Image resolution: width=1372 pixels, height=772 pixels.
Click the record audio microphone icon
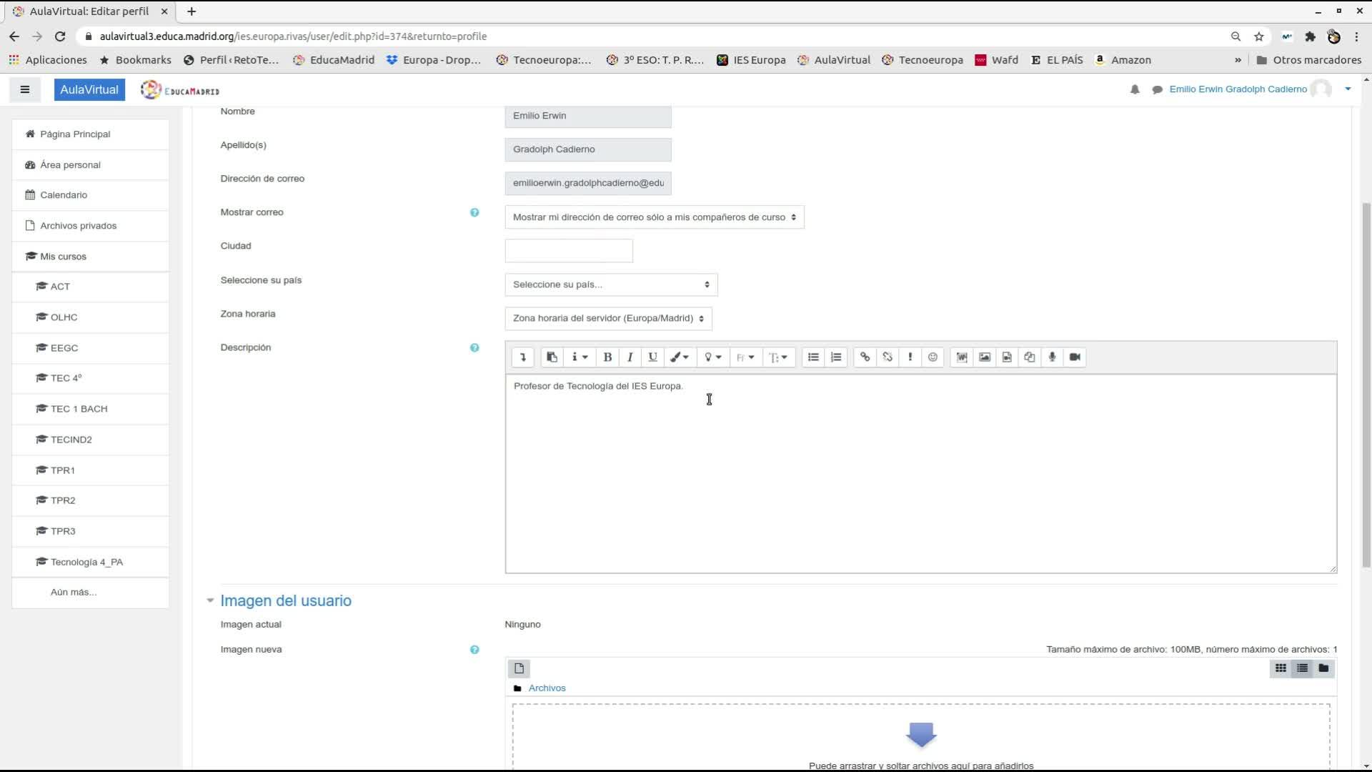1052,357
